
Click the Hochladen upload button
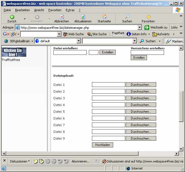[x=102, y=145]
